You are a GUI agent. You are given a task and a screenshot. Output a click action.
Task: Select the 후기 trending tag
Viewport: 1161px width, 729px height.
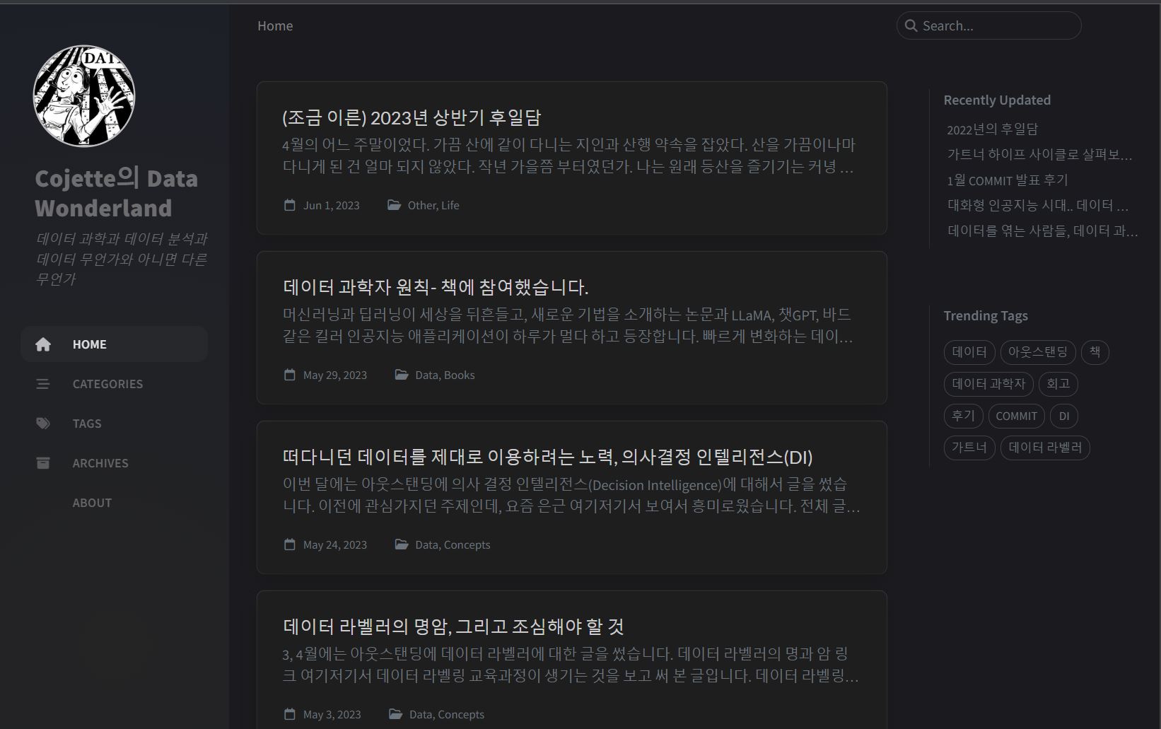[963, 416]
